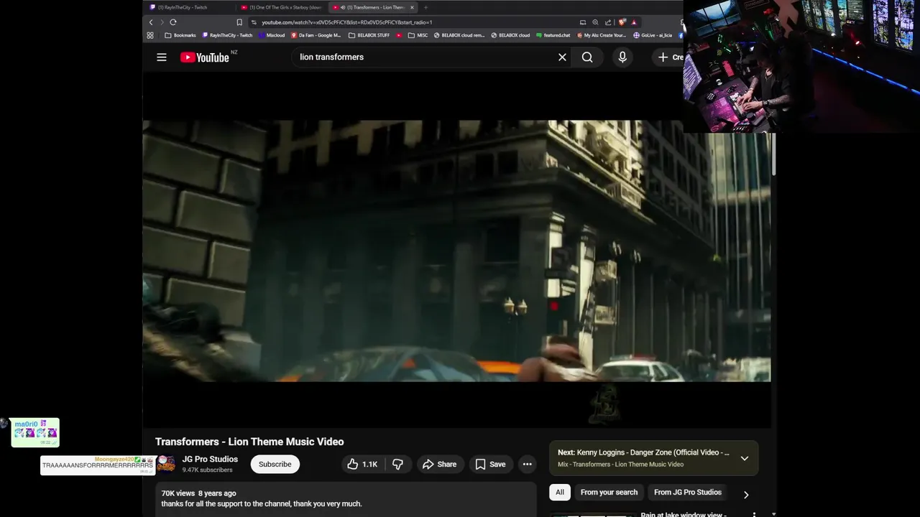The image size is (920, 517).
Task: Open a new browser tab
Action: [x=425, y=7]
